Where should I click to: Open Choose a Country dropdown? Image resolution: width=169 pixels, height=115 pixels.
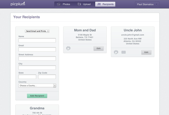(37, 86)
